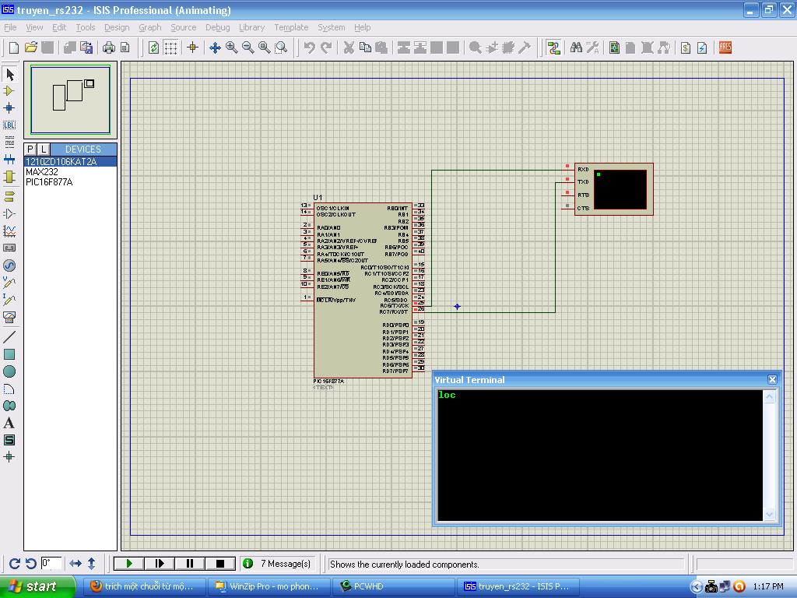797x598 pixels.
Task: Close the Virtual Terminal window
Action: coord(772,379)
